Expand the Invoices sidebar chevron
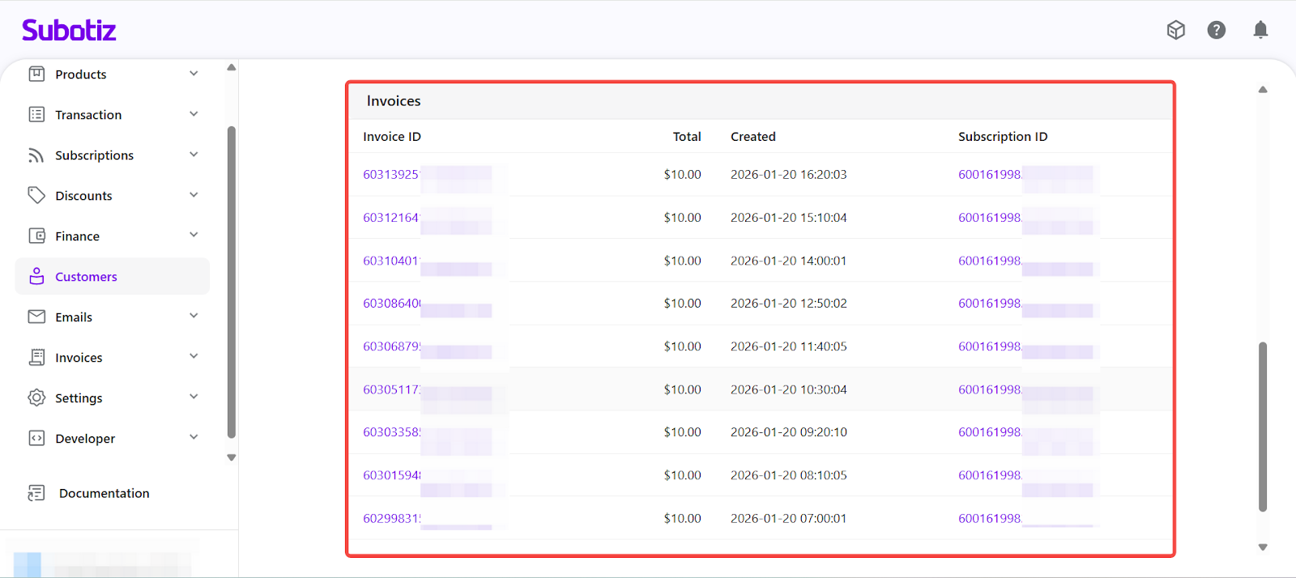This screenshot has width=1296, height=578. coord(194,357)
